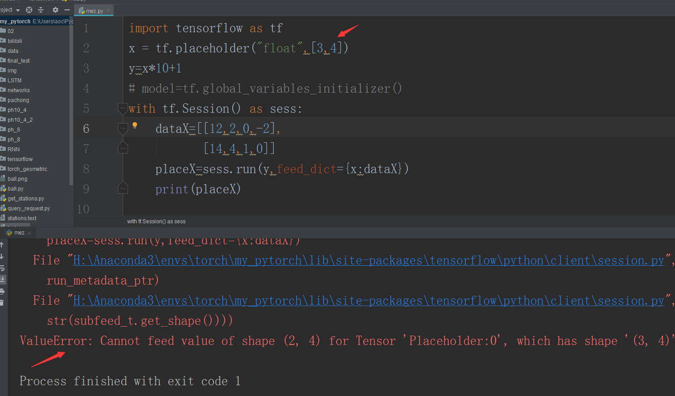Collapse the with tf.Session() code fold
Screen dimensions: 675x396
[123, 107]
